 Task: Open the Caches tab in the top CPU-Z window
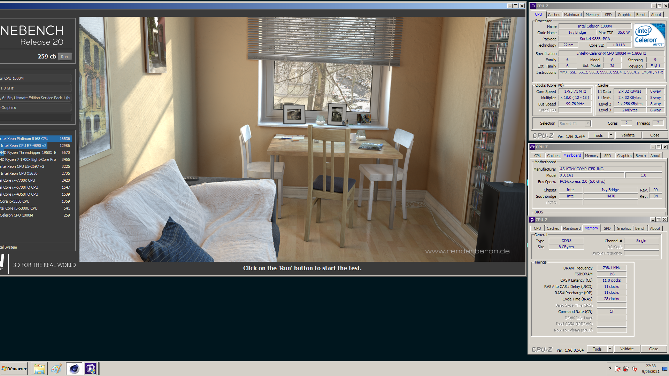point(554,15)
